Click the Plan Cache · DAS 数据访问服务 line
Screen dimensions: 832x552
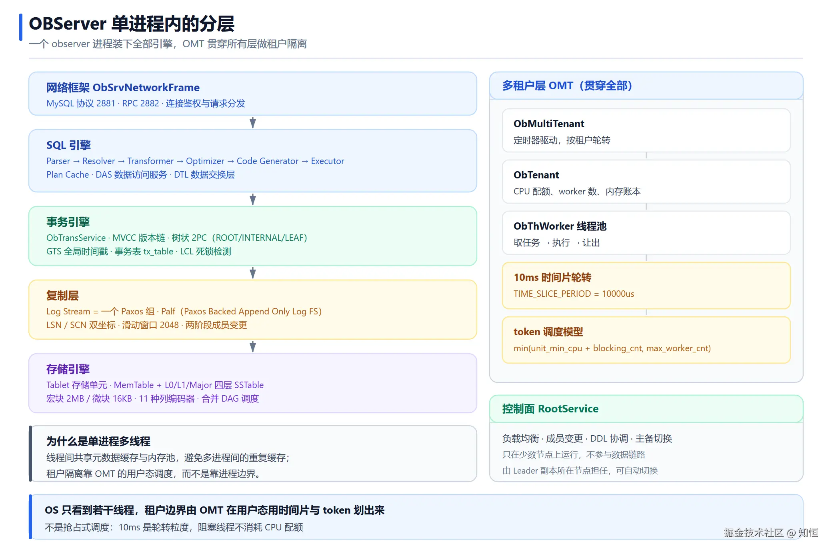(x=140, y=175)
